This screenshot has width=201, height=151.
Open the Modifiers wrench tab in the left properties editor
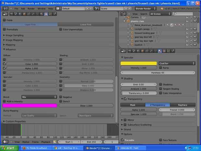click(33, 14)
